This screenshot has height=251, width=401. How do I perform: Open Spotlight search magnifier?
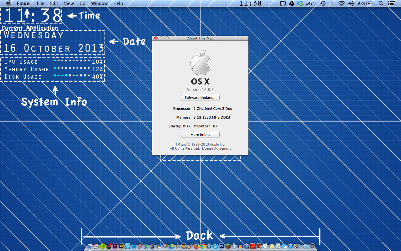click(x=381, y=3)
